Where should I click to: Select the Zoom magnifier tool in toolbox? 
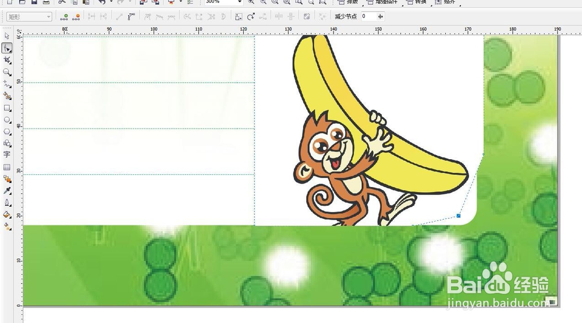pyautogui.click(x=6, y=72)
